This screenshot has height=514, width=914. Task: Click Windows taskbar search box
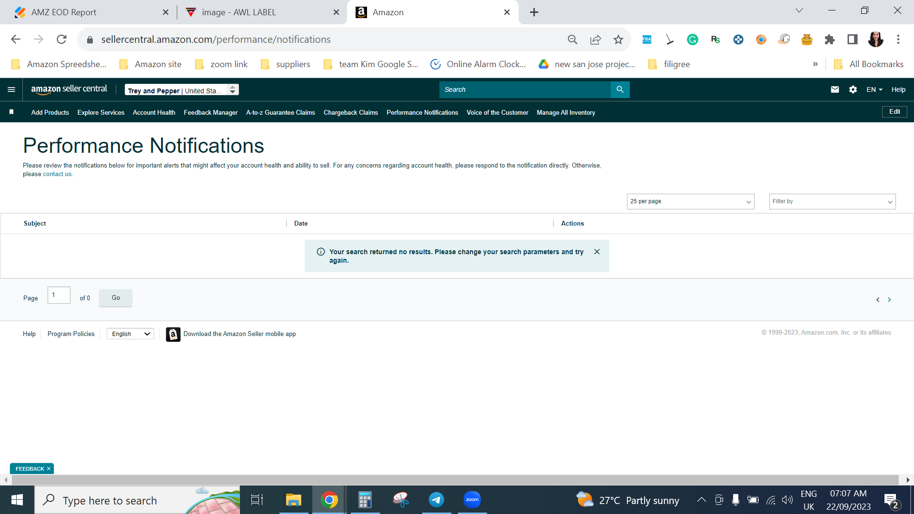137,500
